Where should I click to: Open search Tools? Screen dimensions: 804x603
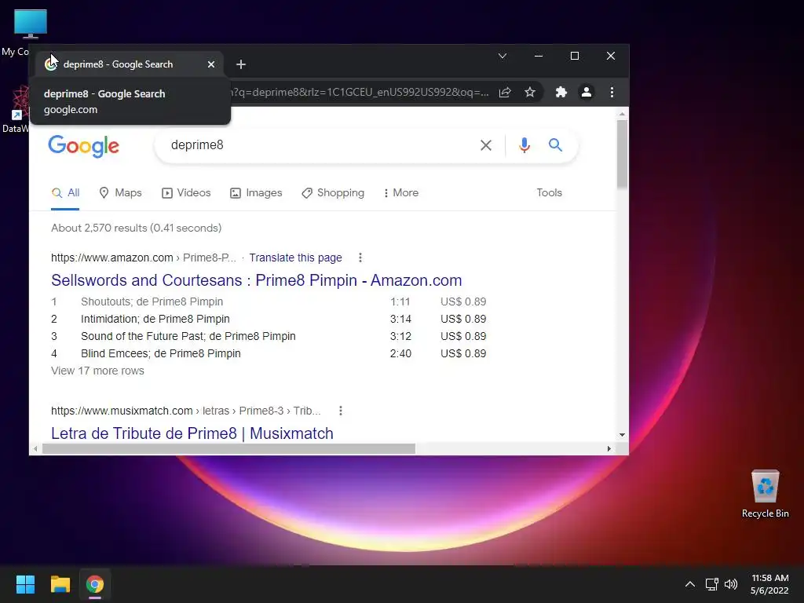coord(549,193)
